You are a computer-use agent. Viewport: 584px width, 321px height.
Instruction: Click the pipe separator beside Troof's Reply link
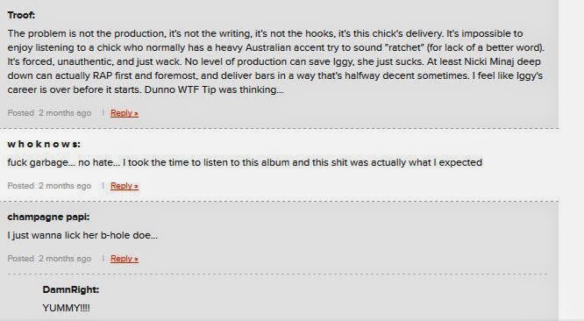(x=103, y=113)
